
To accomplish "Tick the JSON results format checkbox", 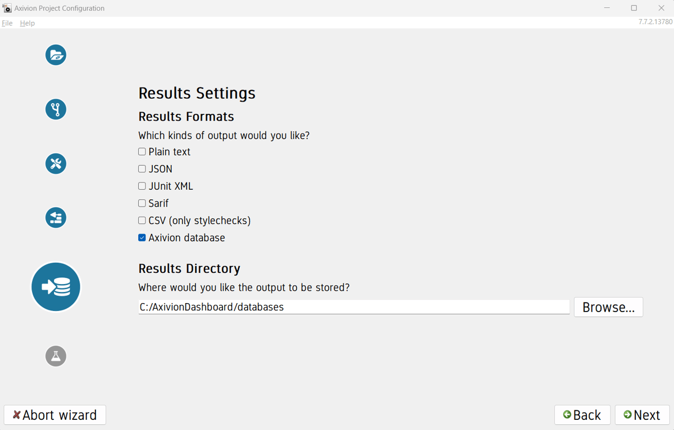I will click(x=142, y=169).
